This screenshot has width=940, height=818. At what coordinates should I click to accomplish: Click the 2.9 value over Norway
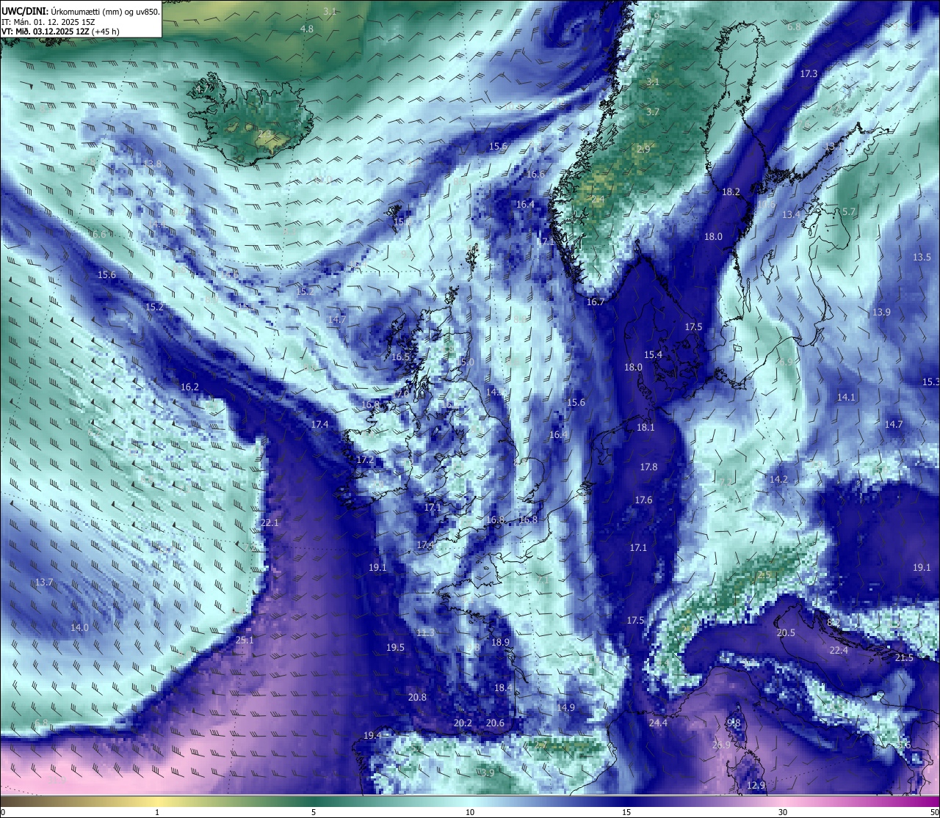[643, 149]
